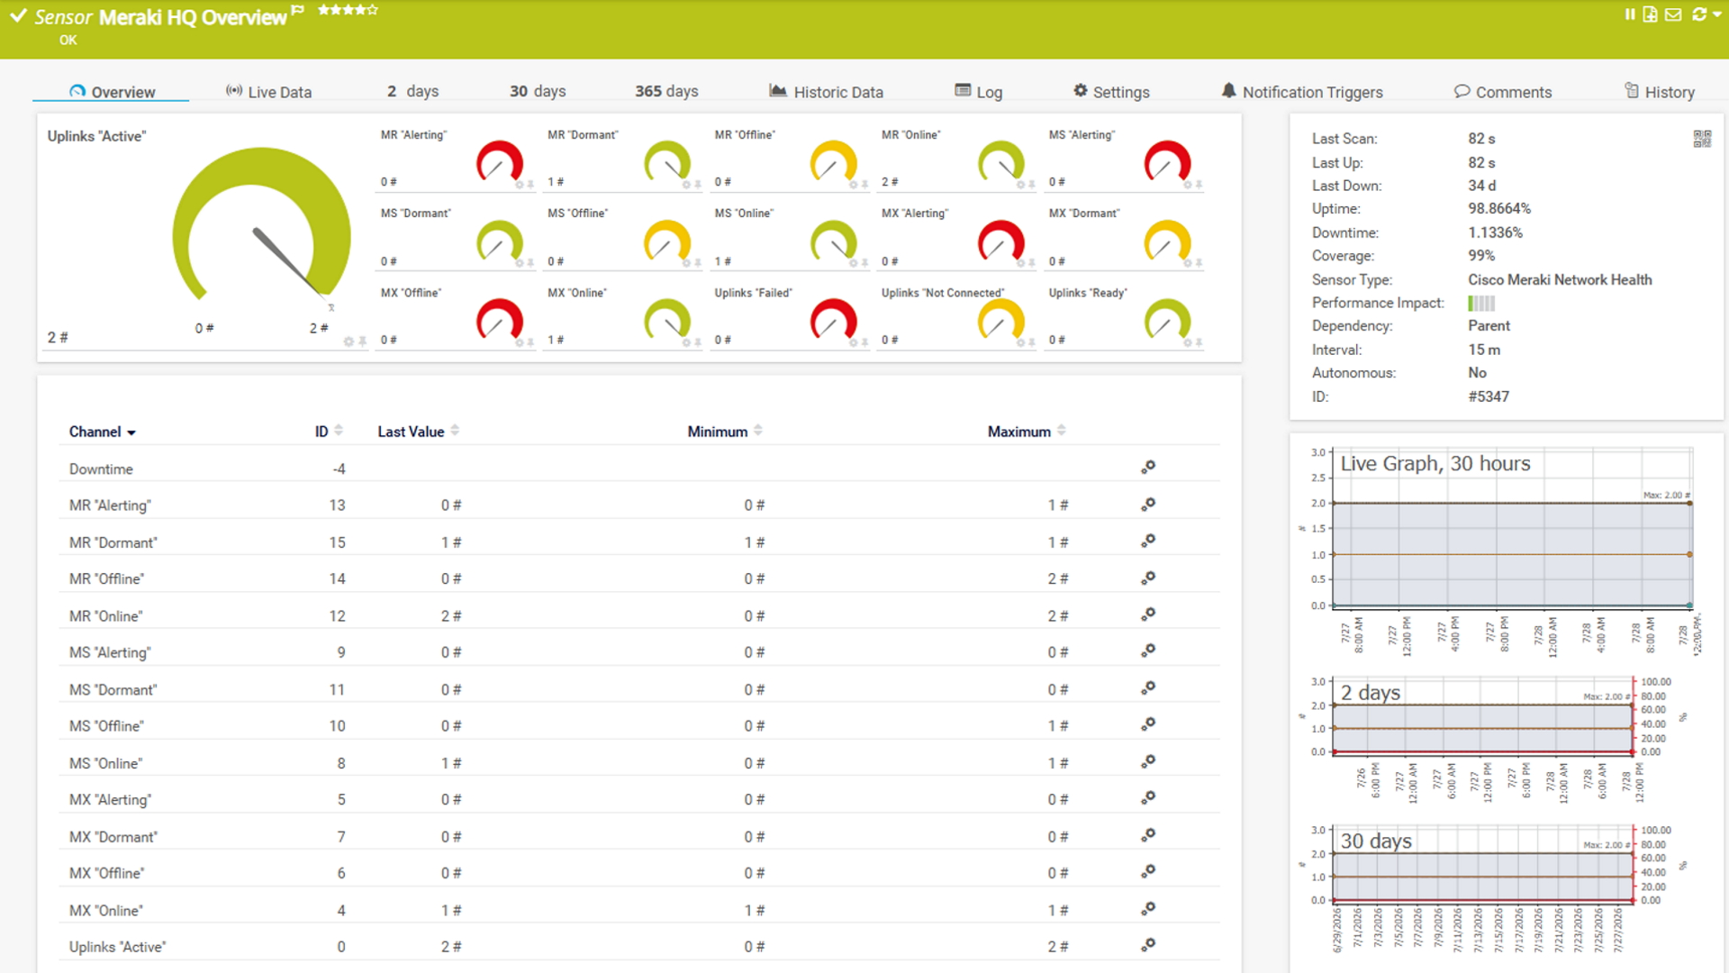The width and height of the screenshot is (1729, 973).
Task: Open the Live Data tab
Action: tap(268, 92)
